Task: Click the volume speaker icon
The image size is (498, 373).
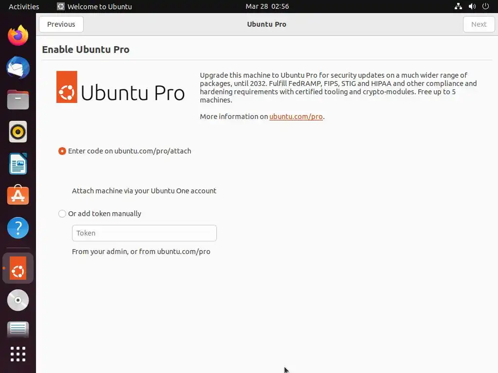Action: click(x=472, y=6)
